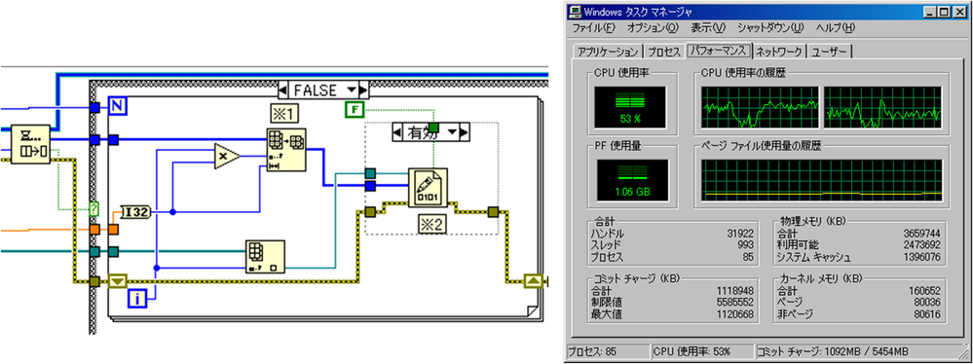Click the ※1 comment label
The height and width of the screenshot is (364, 973).
click(x=284, y=113)
